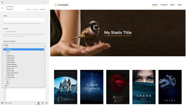Select Custom Tags option
The width and height of the screenshot is (187, 105).
coord(23,71)
